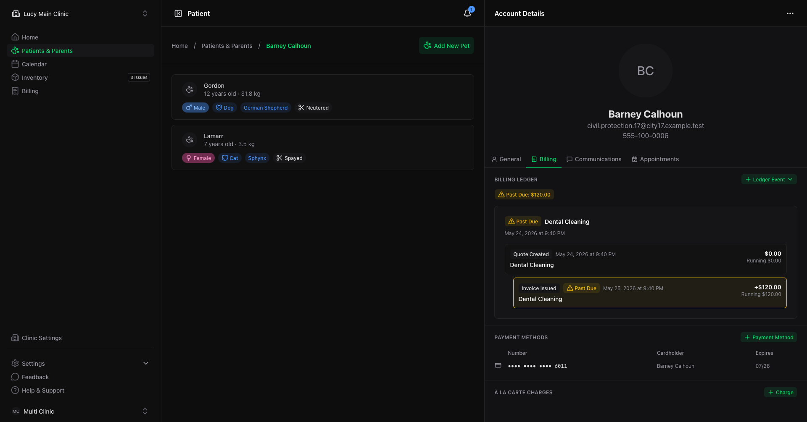Open Gordon pet card name
807x422 pixels.
click(x=214, y=86)
